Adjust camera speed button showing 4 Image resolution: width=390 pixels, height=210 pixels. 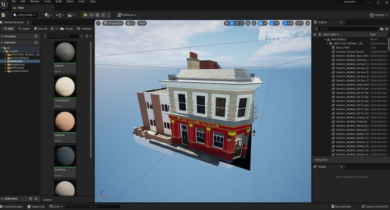pyautogui.click(x=299, y=23)
